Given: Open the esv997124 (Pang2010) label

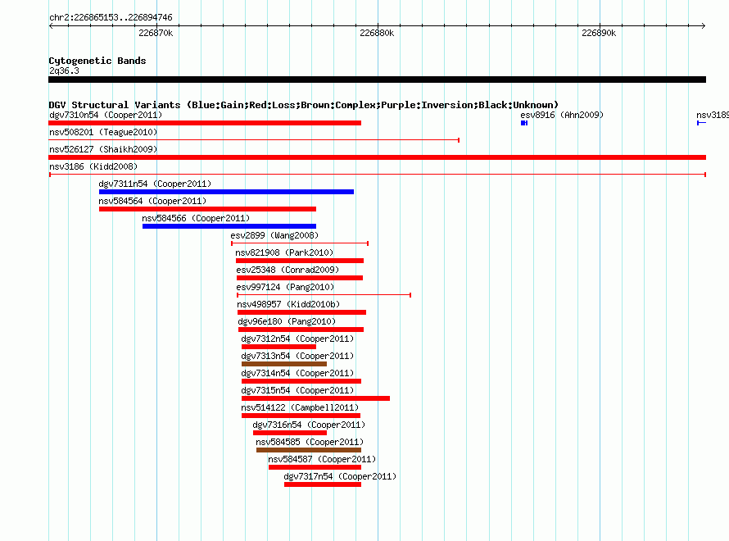Looking at the screenshot, I should pos(286,287).
